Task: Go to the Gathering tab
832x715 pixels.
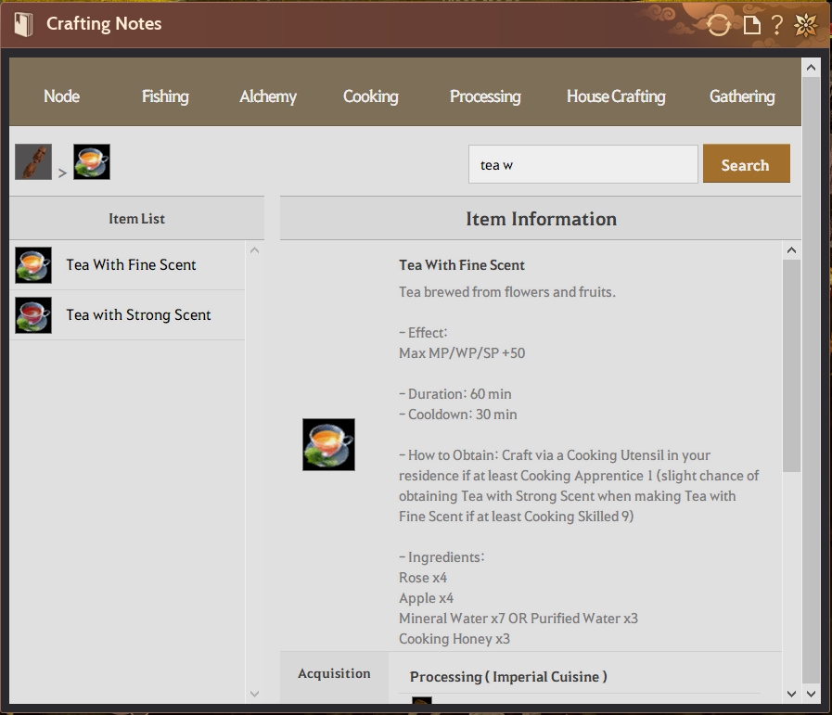Action: tap(742, 96)
